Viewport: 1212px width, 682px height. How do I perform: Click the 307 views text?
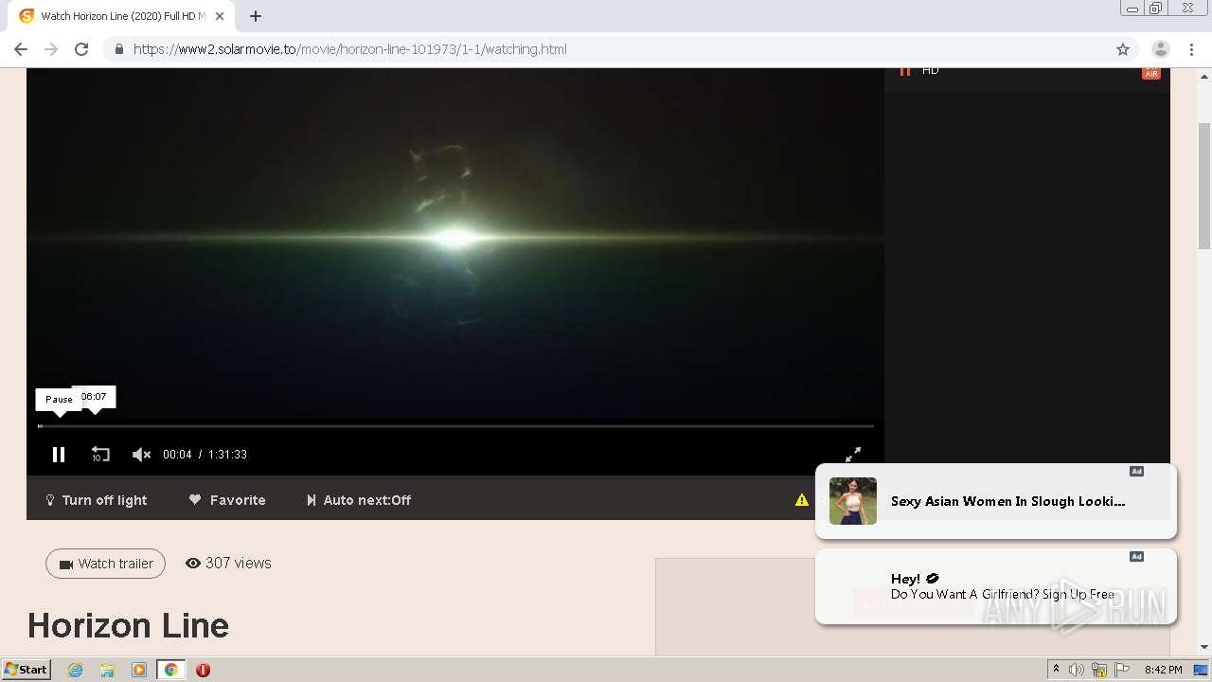click(x=228, y=563)
